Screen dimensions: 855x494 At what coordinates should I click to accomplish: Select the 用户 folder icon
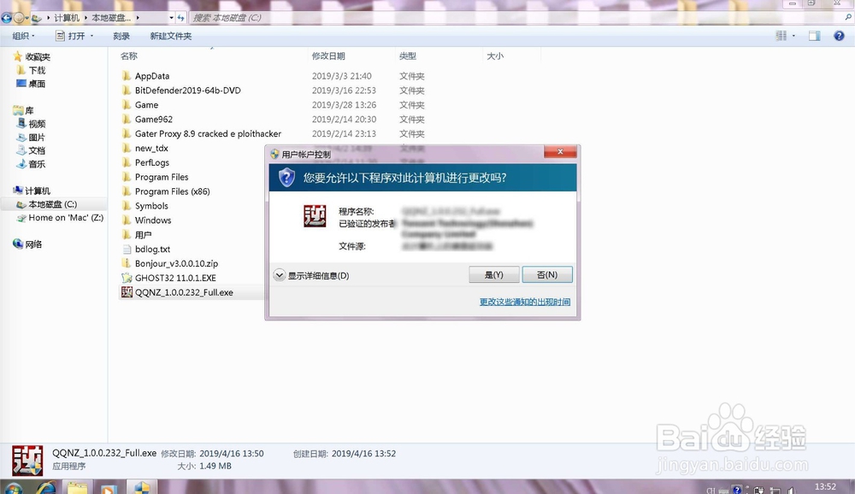click(x=127, y=235)
